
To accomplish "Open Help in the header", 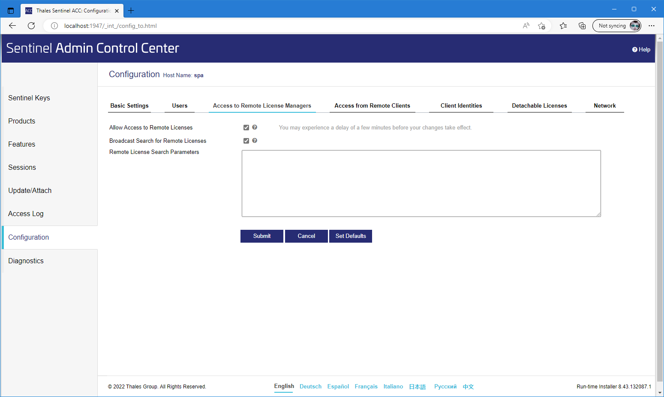I will 641,50.
